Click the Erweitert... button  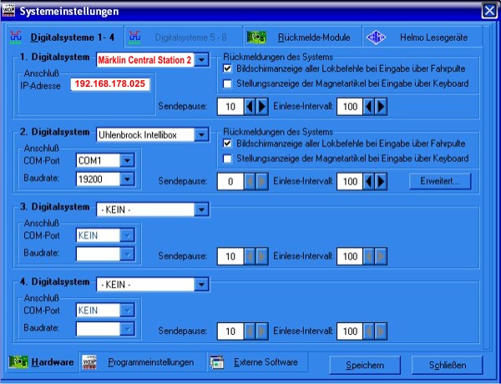[x=440, y=180]
